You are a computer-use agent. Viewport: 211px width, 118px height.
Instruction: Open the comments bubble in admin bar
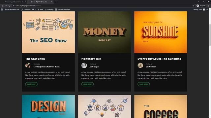(34, 10)
